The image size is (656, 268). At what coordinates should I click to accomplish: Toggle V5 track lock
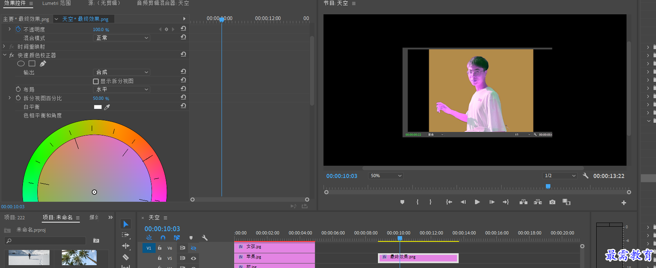tap(160, 258)
